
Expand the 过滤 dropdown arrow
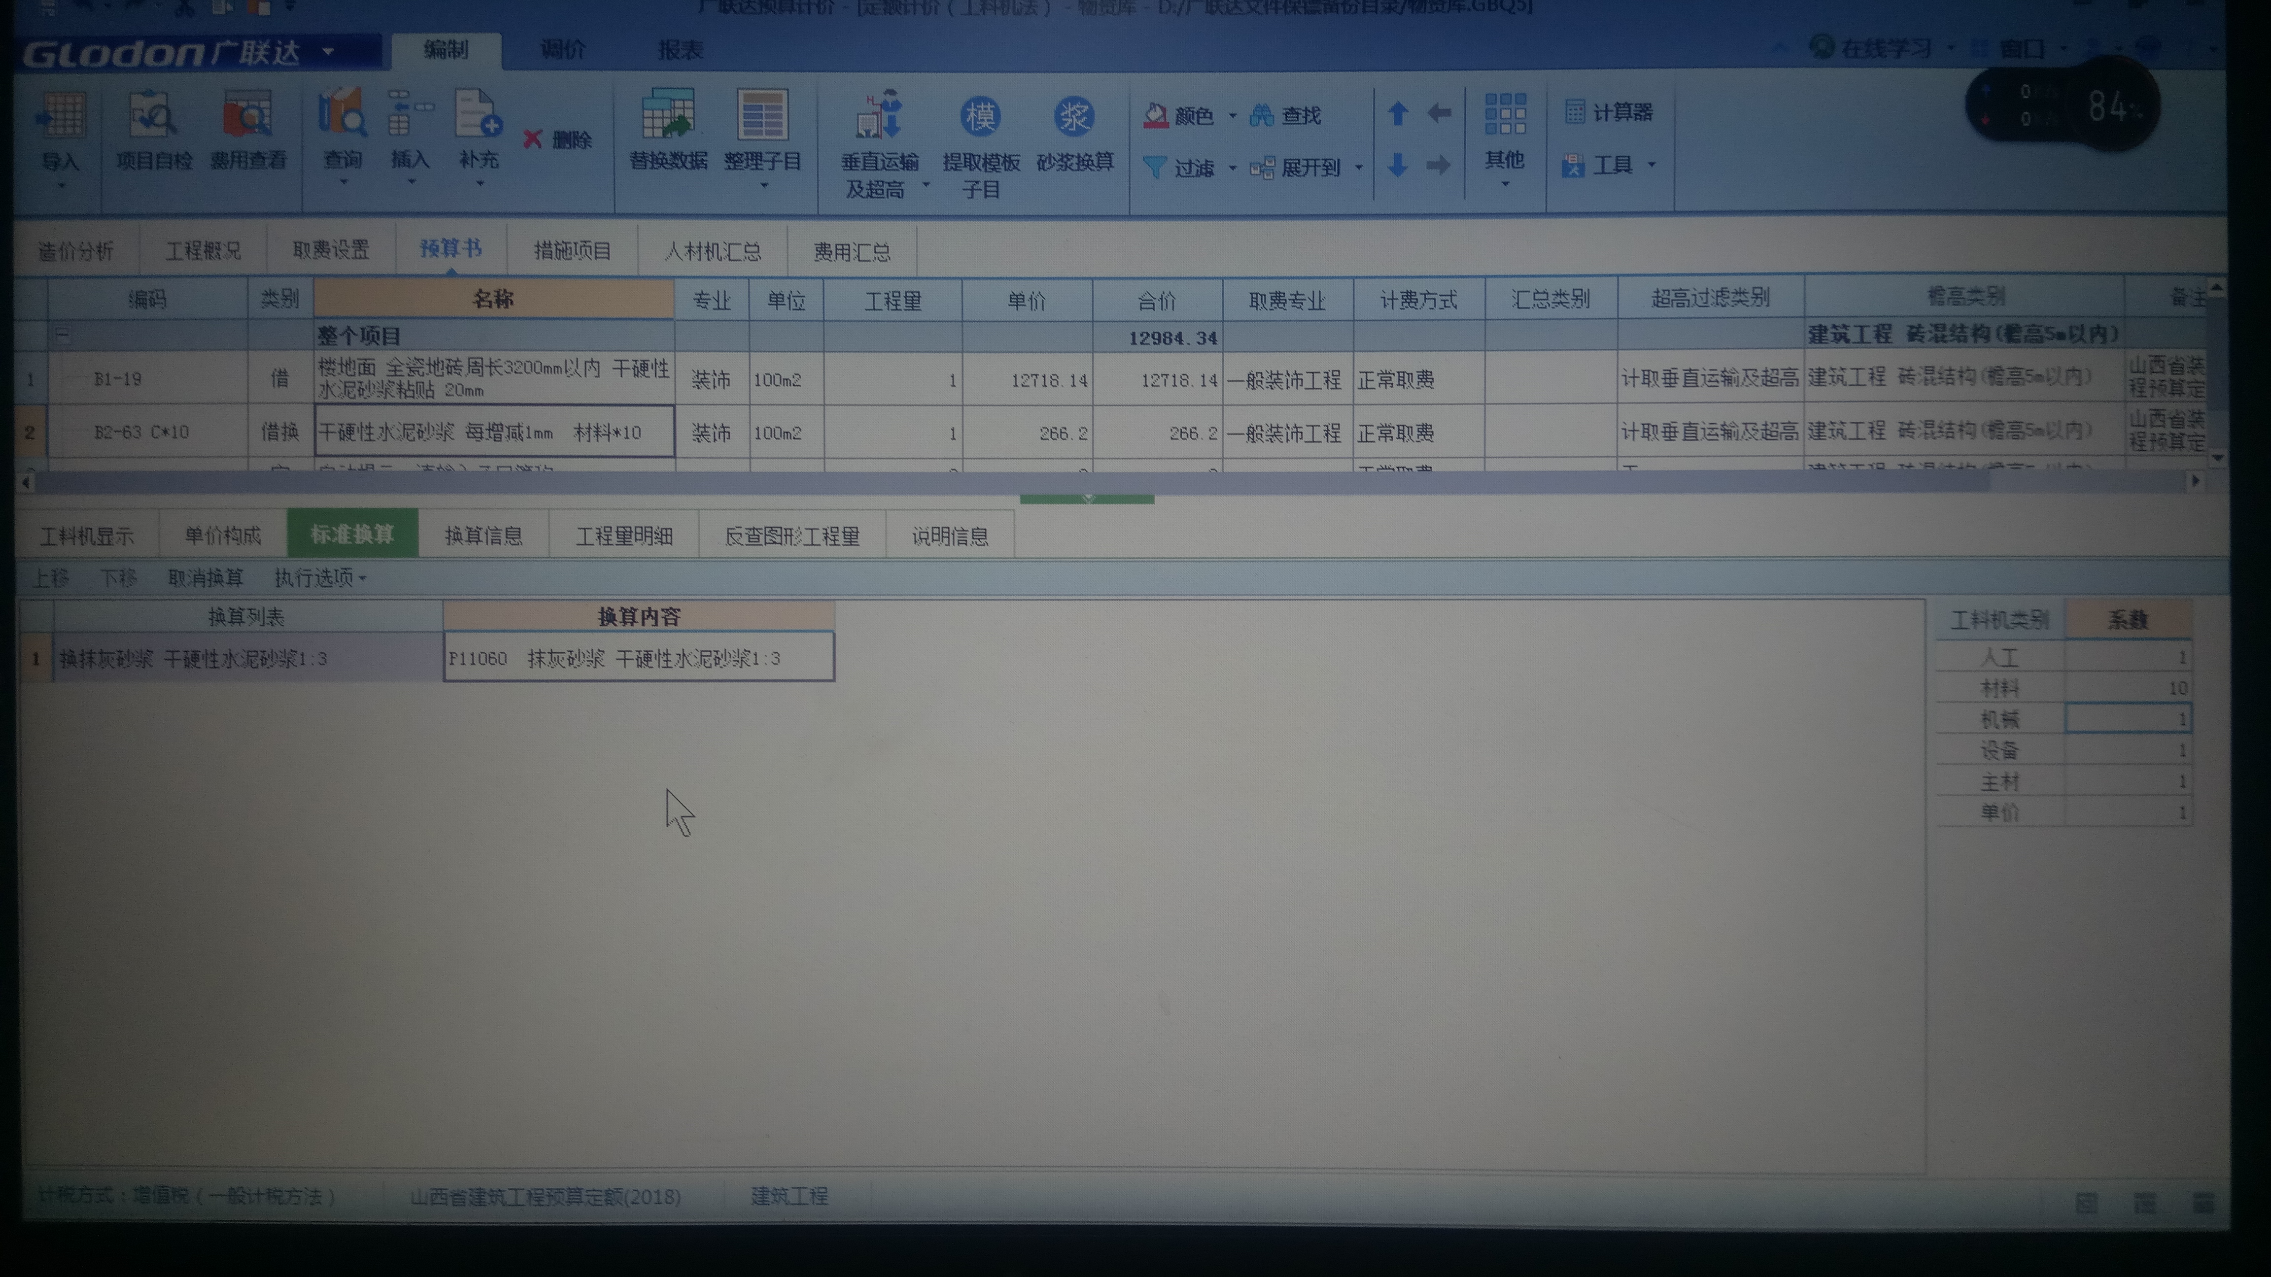click(1233, 168)
